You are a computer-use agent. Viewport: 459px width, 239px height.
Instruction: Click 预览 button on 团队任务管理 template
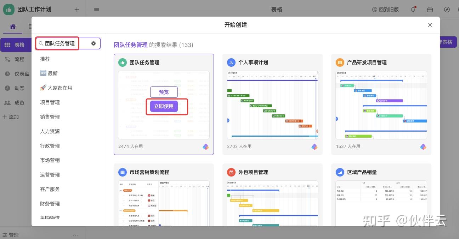tap(164, 92)
